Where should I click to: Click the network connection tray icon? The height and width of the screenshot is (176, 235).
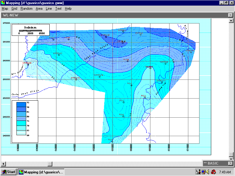pyautogui.click(x=199, y=172)
